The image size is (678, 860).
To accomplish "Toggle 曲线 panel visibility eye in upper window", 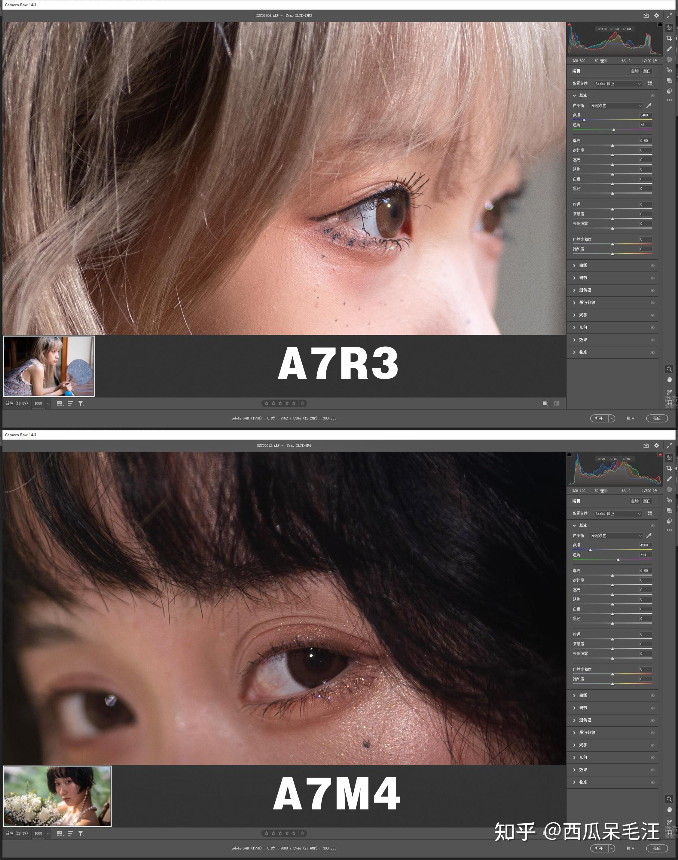I will (x=652, y=266).
